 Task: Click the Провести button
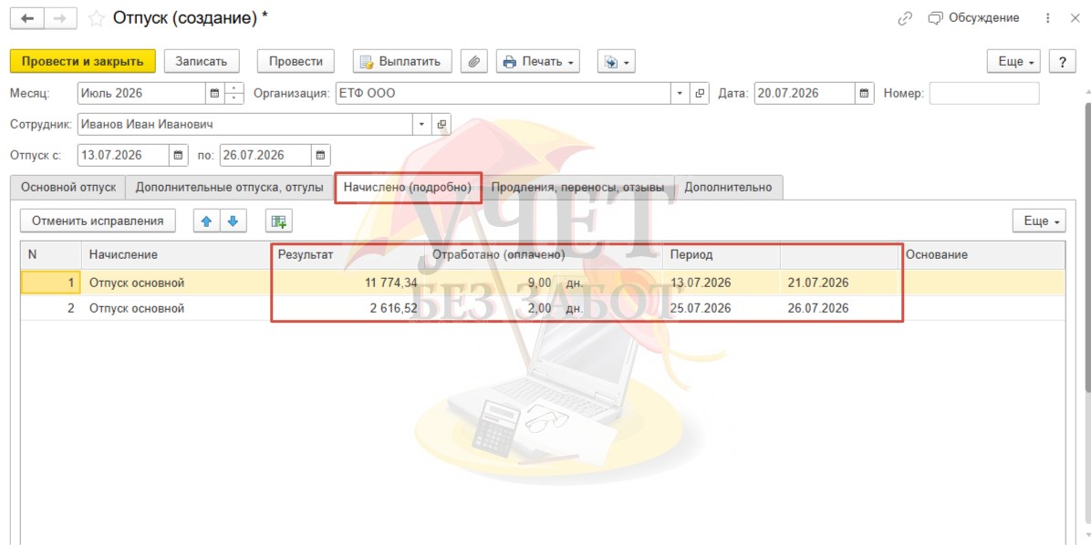click(296, 61)
